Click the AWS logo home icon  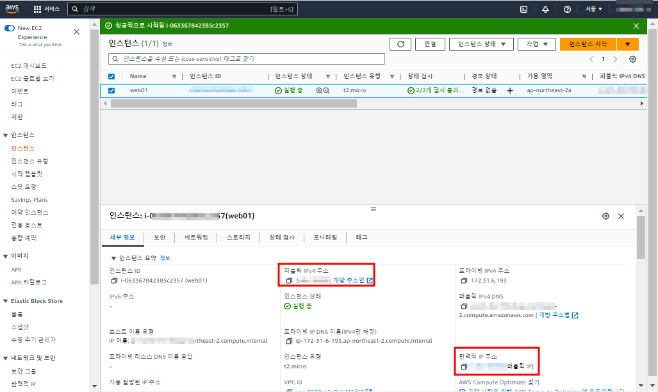12,8
